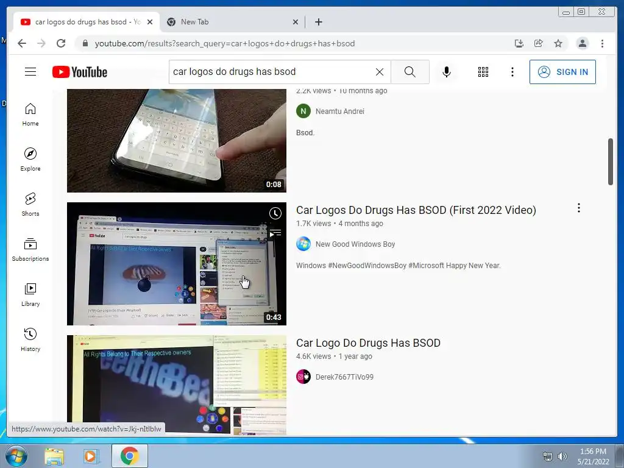Open YouTube settings three-dot menu
Viewport: 624px width, 468px height.
tap(512, 72)
